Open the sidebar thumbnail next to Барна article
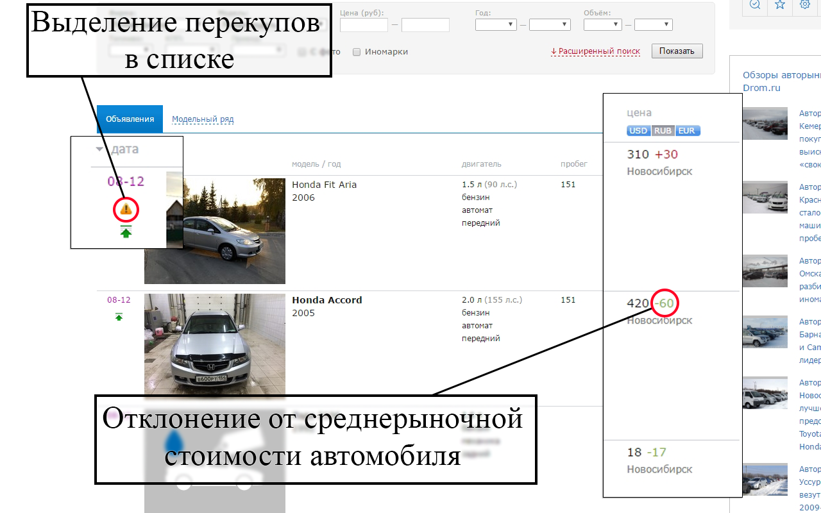This screenshot has height=513, width=821. pos(765,332)
